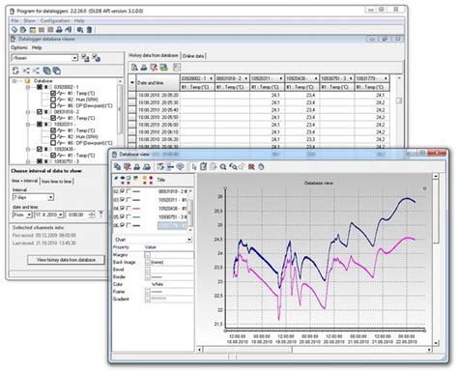Screen dimensions: 458x373
Task: Click the chart icon in history data toolbar
Action: point(177,68)
